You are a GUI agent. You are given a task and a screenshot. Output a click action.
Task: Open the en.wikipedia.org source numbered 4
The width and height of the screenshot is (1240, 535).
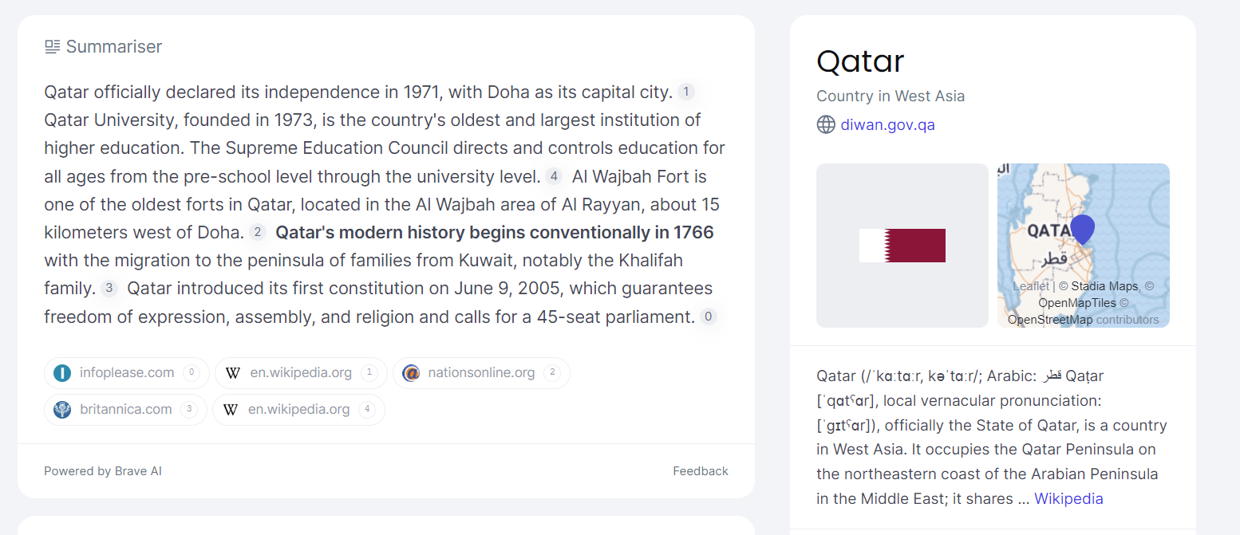298,410
